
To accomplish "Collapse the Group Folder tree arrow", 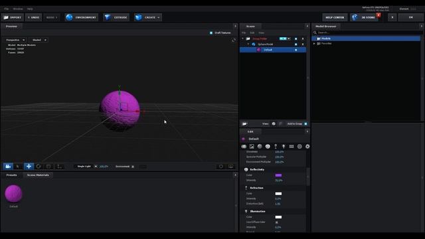I will (243, 39).
